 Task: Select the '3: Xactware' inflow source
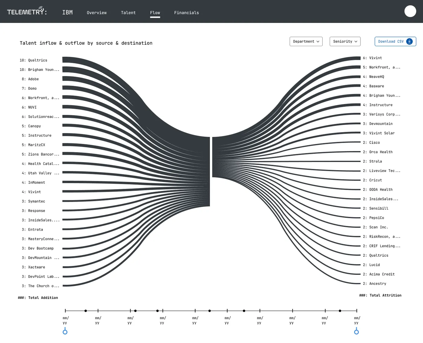tap(33, 267)
